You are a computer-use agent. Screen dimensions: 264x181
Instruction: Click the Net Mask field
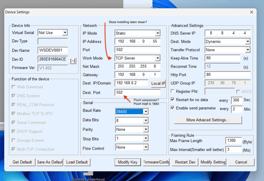pos(137,66)
